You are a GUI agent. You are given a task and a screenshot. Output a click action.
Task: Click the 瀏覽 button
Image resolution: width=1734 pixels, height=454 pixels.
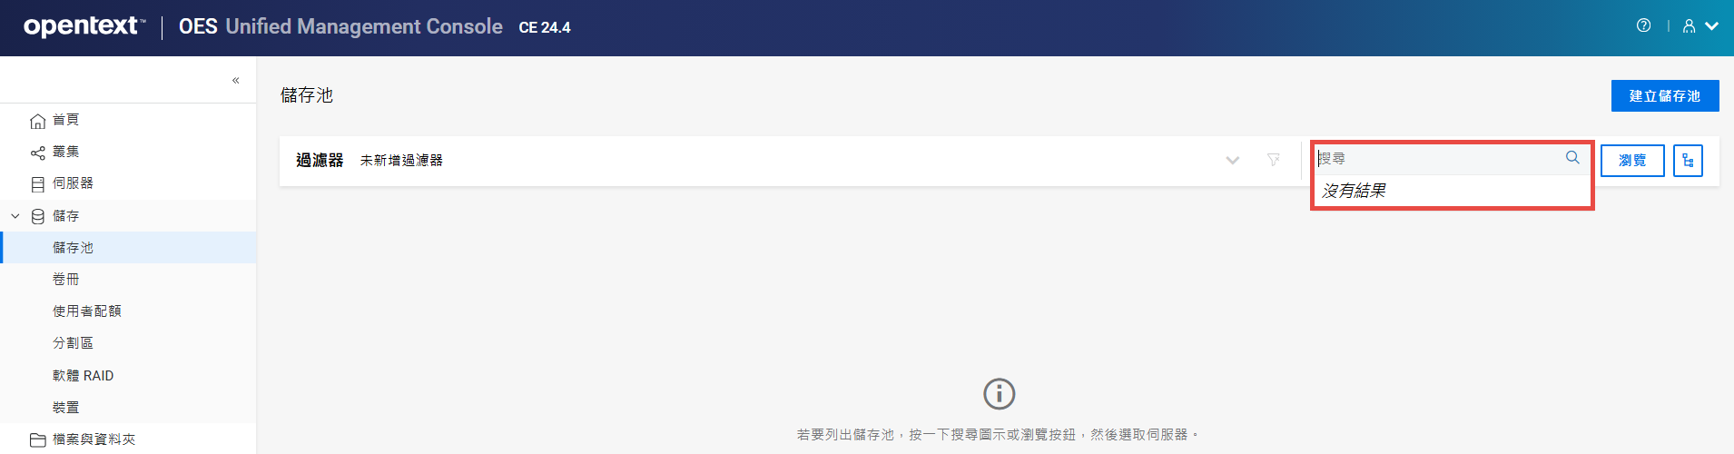[x=1632, y=161]
